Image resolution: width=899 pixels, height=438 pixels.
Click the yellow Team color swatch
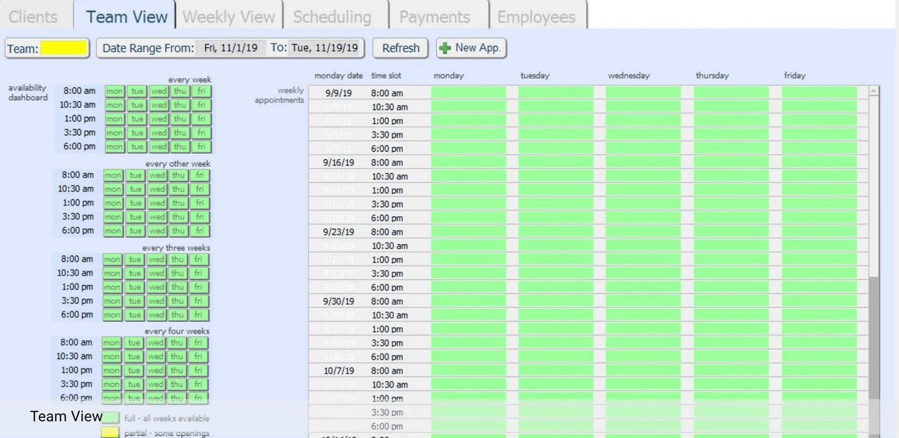pyautogui.click(x=64, y=48)
